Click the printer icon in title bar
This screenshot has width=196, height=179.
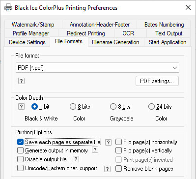(x=8, y=8)
